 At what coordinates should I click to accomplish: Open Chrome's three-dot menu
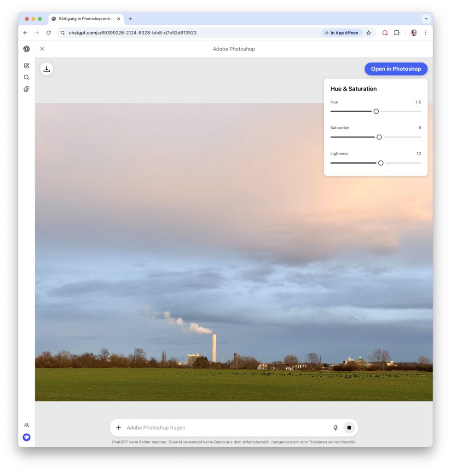pos(425,33)
